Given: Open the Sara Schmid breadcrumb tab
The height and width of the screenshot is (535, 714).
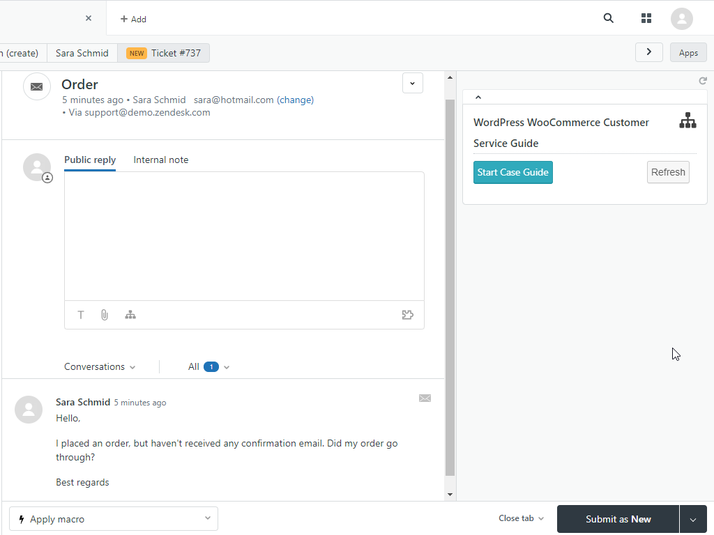Looking at the screenshot, I should click(82, 53).
